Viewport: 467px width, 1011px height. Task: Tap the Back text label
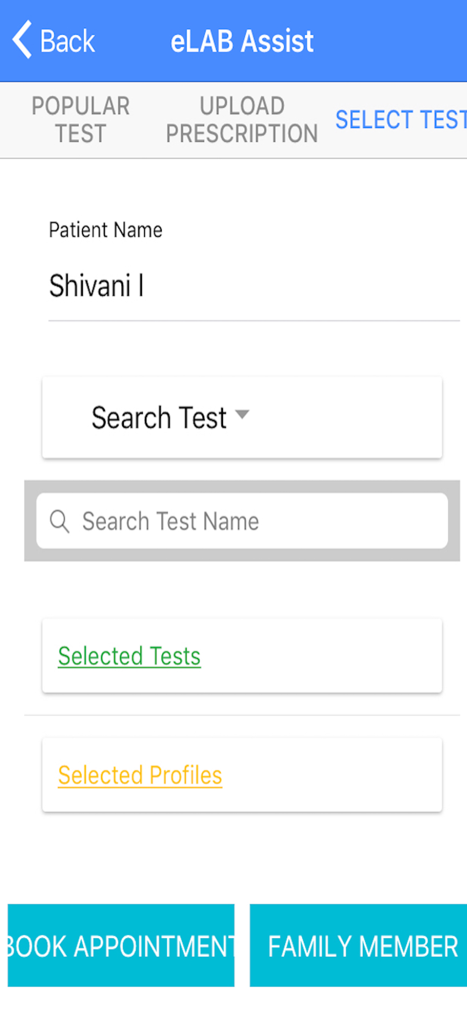(67, 41)
